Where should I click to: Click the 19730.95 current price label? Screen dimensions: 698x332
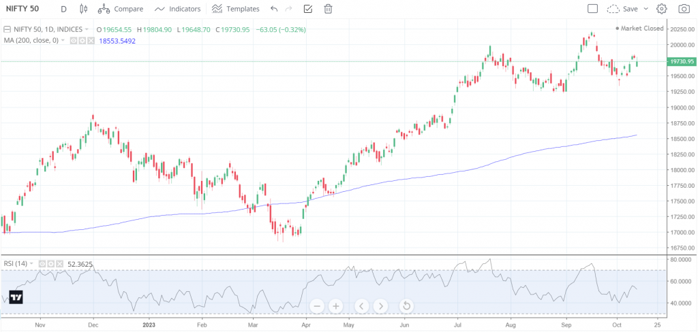pos(681,61)
